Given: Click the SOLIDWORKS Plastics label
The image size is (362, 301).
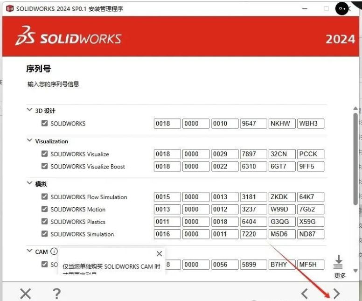Looking at the screenshot, I should coord(78,222).
